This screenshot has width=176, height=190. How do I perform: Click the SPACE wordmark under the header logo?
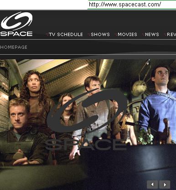16,34
